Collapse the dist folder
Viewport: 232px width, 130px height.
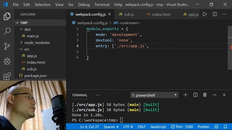point(40,29)
